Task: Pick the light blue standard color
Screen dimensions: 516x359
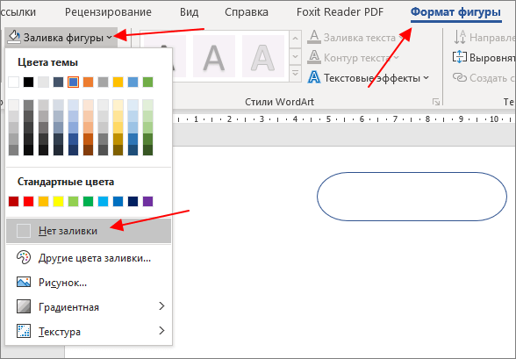Action: click(x=103, y=201)
